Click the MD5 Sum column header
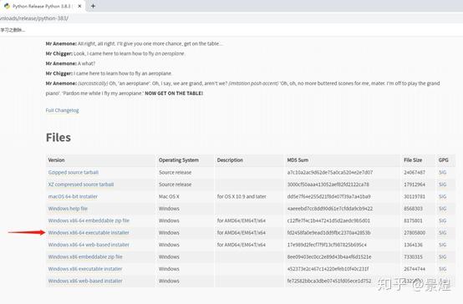The height and width of the screenshot is (304, 463). (x=298, y=160)
